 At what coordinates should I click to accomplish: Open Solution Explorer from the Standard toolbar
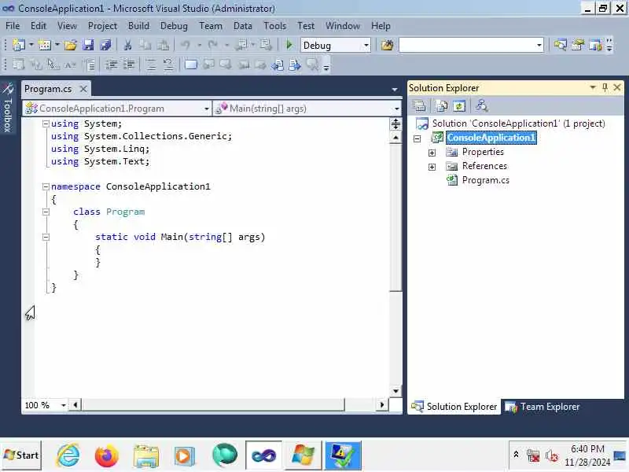(x=560, y=45)
